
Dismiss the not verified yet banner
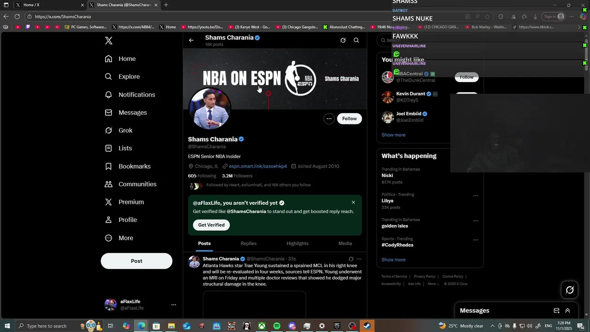point(354,202)
